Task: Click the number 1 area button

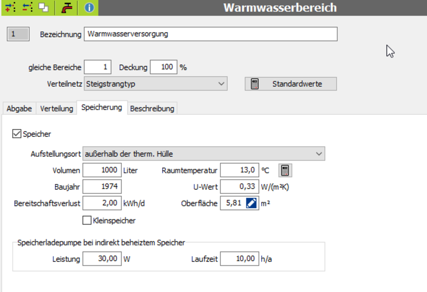Action: click(x=18, y=34)
